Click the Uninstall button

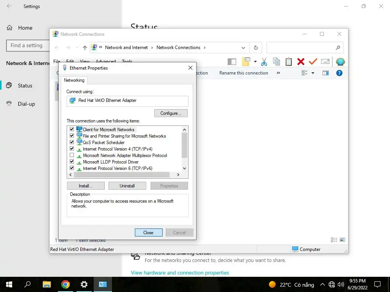tap(127, 186)
